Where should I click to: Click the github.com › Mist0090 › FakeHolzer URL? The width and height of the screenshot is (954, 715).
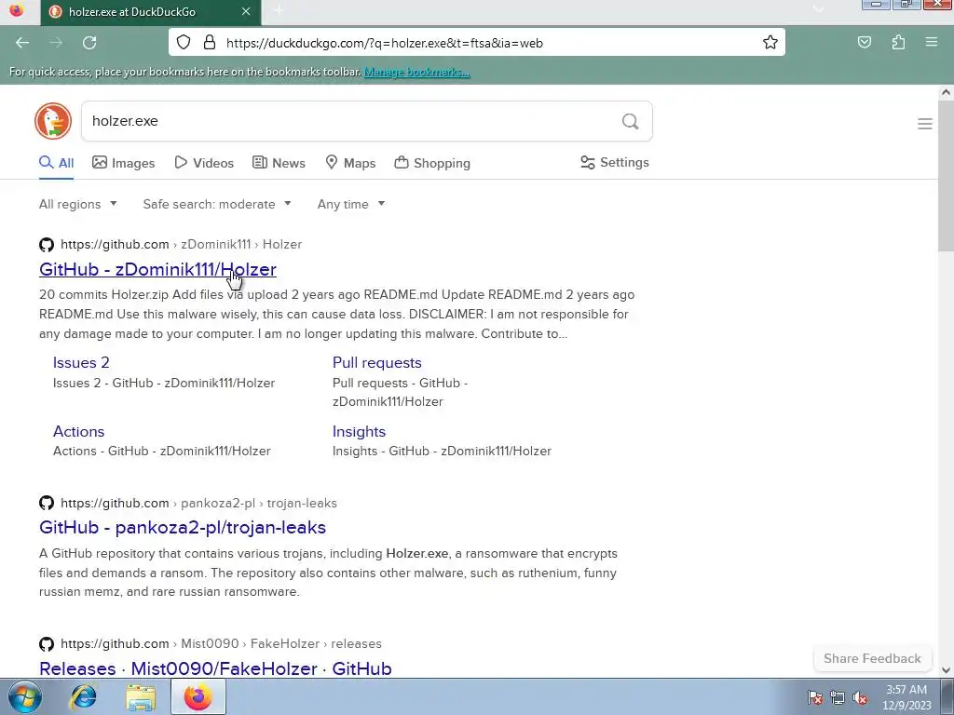click(x=222, y=644)
